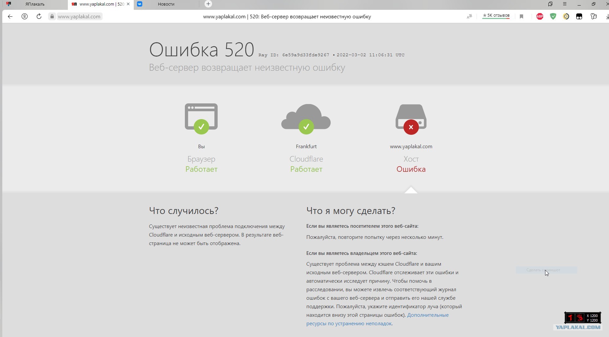The width and height of the screenshot is (609, 337).
Task: Open the bookmarks collection icon in title bar
Action: tap(550, 4)
